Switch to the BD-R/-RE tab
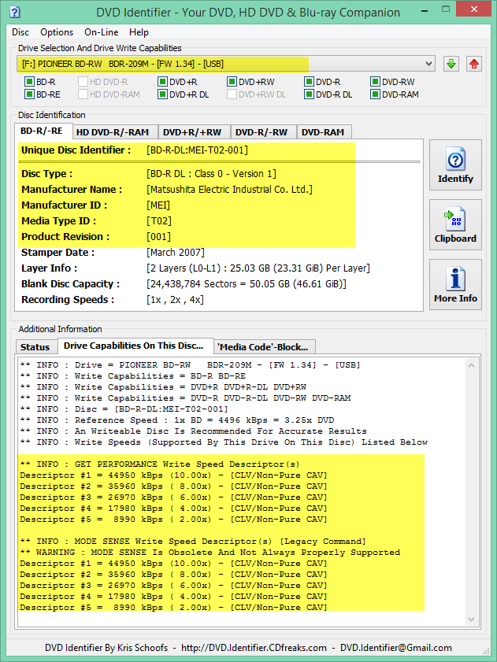The width and height of the screenshot is (497, 662). coord(42,131)
